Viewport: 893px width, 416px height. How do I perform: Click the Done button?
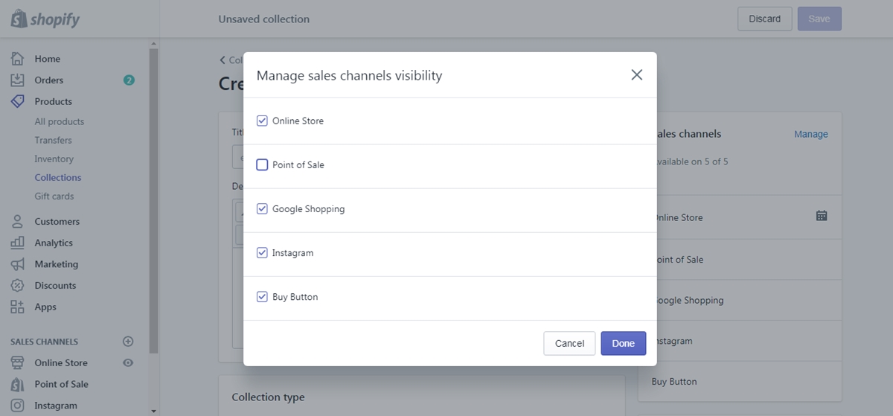click(624, 343)
